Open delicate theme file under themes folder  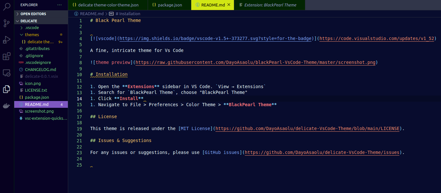pos(41,42)
